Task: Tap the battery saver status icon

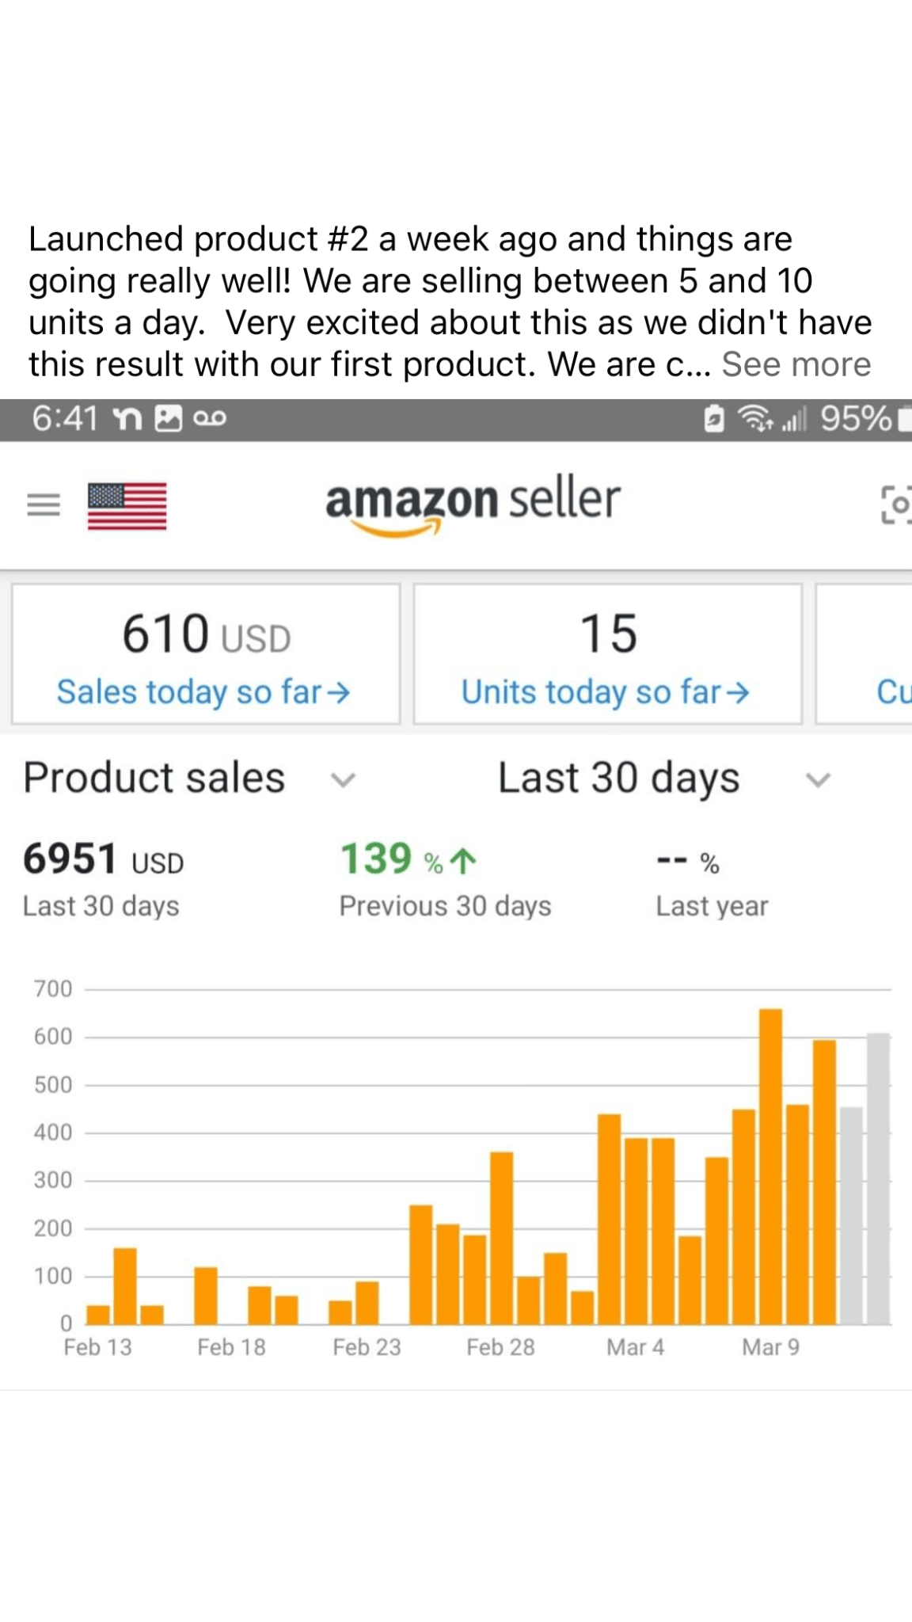Action: 714,417
